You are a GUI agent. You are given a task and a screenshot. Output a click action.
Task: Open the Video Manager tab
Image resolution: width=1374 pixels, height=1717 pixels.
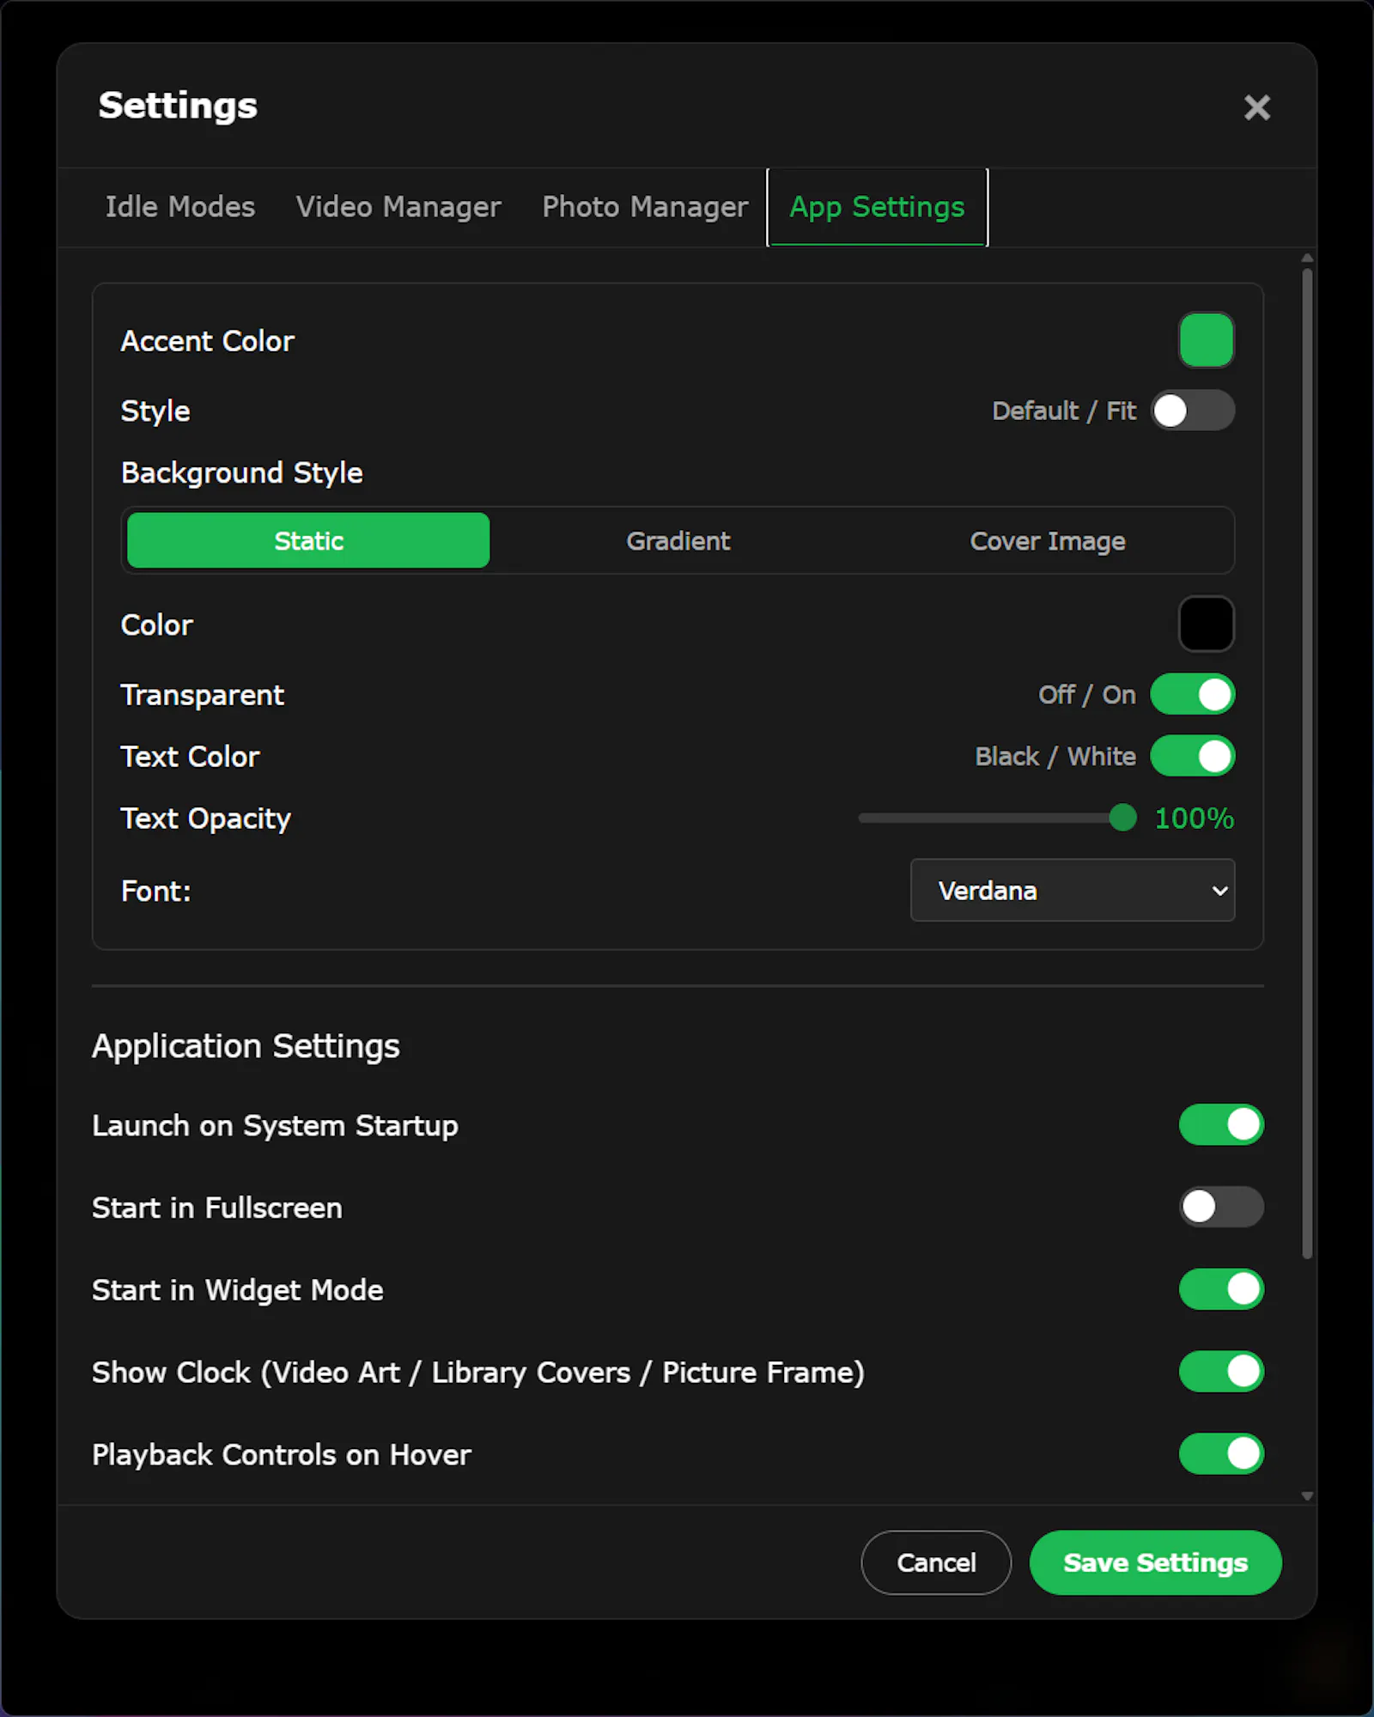(398, 207)
